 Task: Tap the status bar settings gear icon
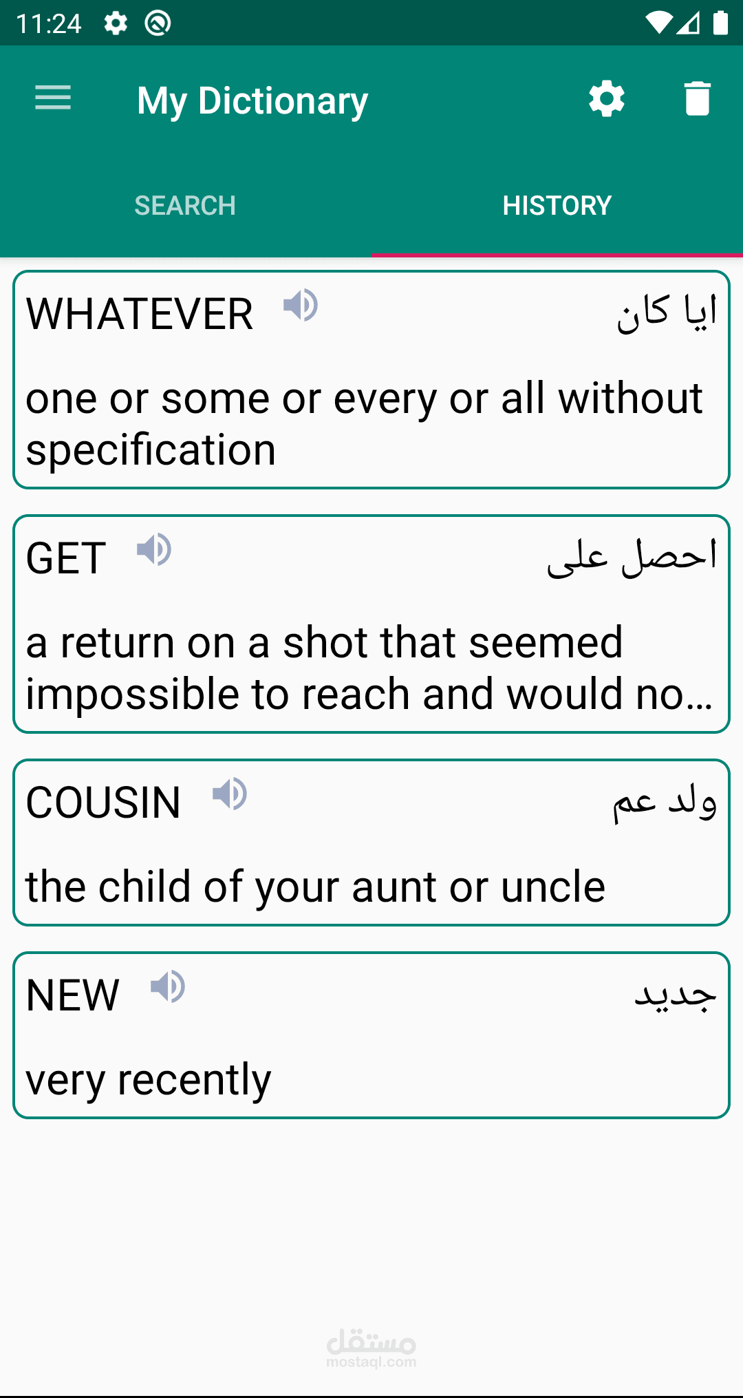click(x=116, y=23)
